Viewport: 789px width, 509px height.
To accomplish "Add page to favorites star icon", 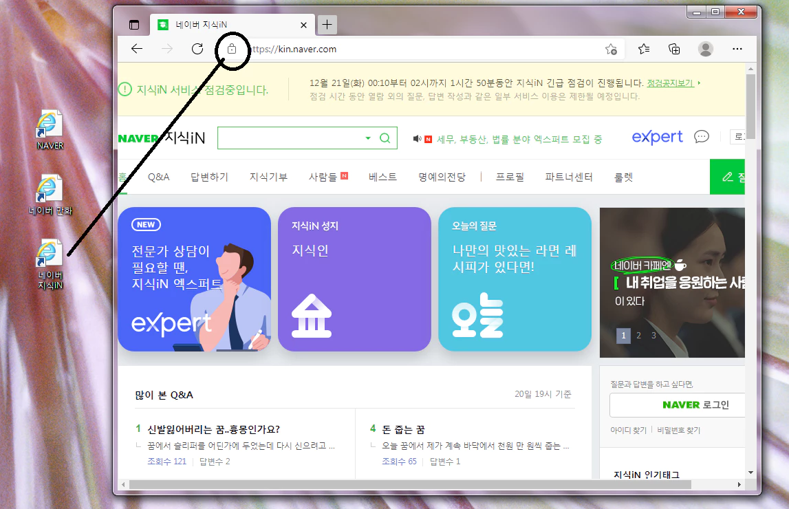I will (611, 49).
